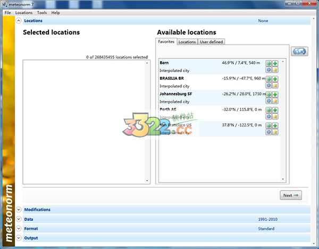
Task: Click scroll-down arrow of selected locations list
Action: click(x=147, y=181)
